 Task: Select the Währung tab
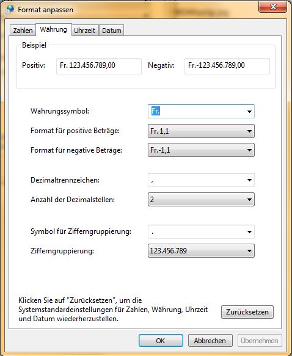pos(54,29)
